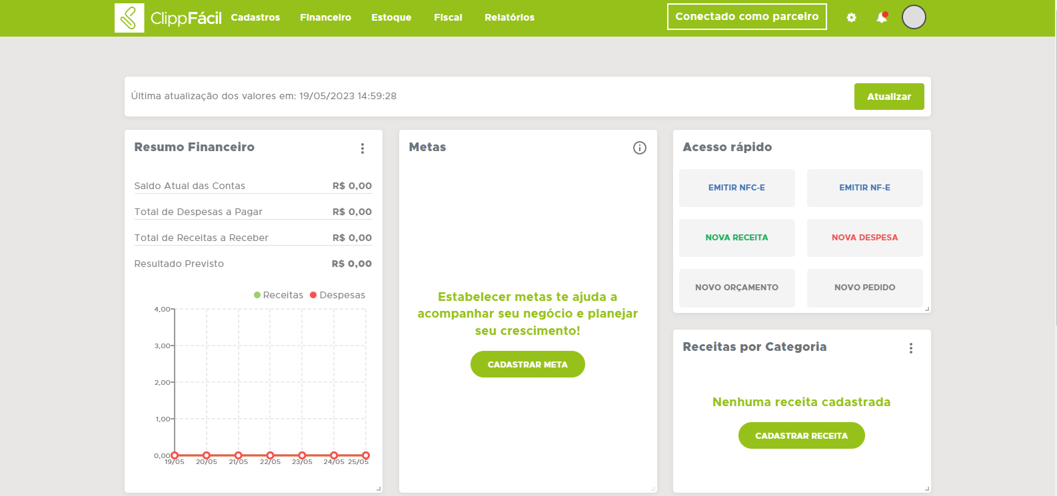This screenshot has width=1057, height=496.
Task: Open the settings gear icon
Action: click(851, 18)
